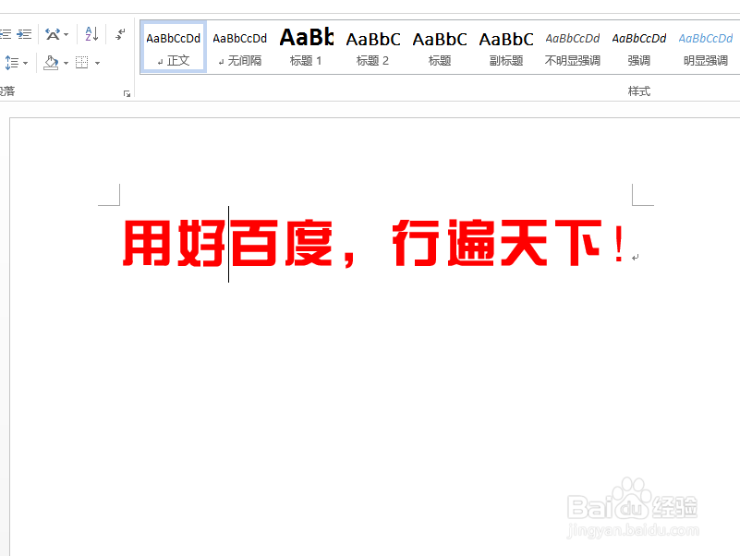Viewport: 740px width, 556px height.
Task: Click the borders icon
Action: click(82, 63)
